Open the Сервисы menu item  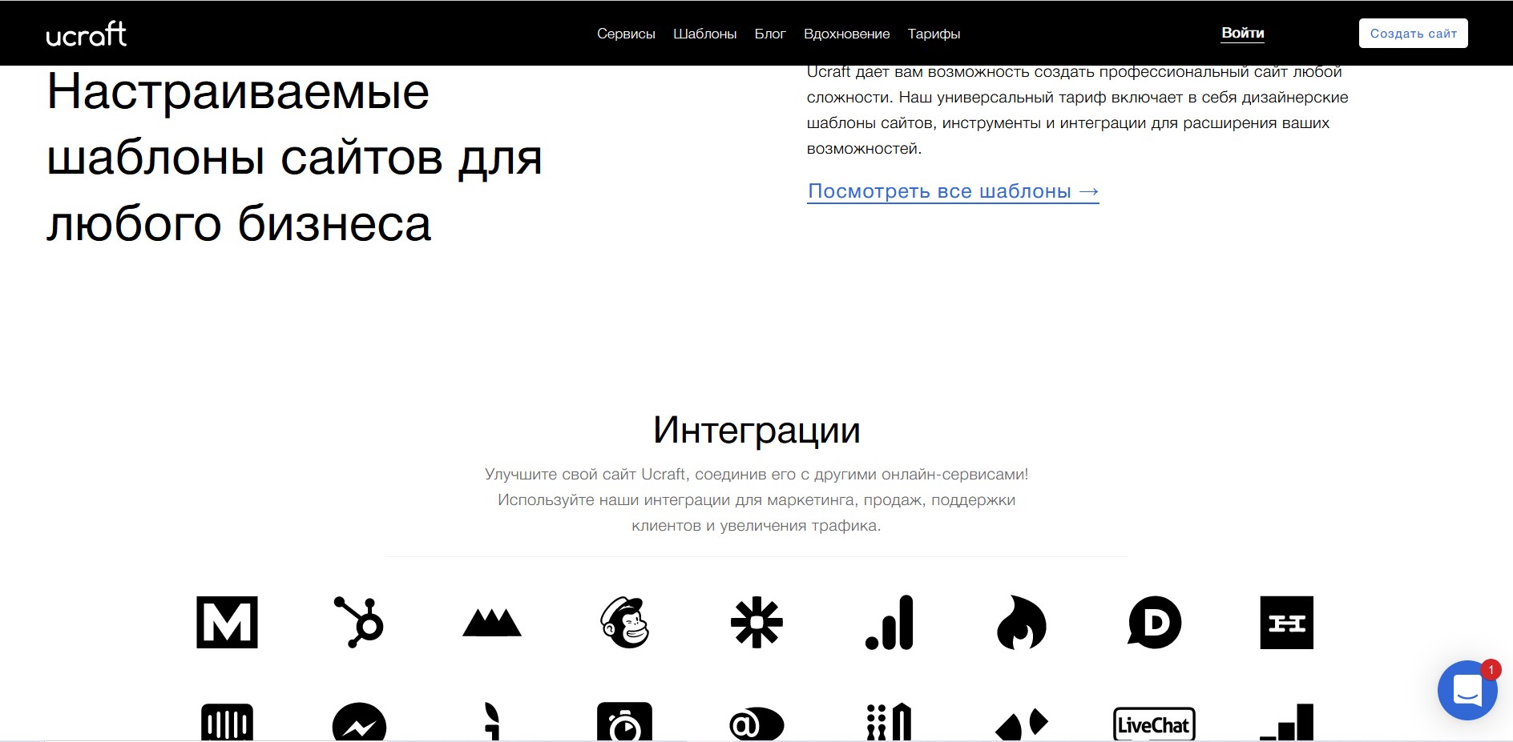(626, 34)
